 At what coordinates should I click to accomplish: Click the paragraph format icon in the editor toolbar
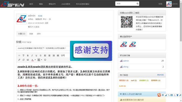pyautogui.click(x=24, y=56)
